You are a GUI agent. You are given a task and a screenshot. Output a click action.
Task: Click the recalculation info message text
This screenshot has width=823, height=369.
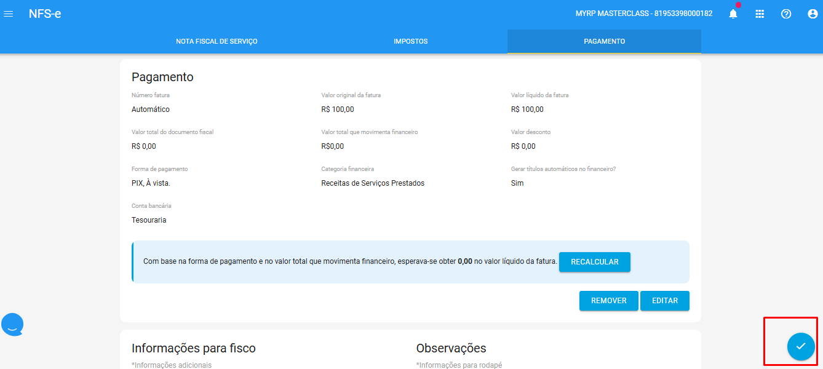(350, 261)
